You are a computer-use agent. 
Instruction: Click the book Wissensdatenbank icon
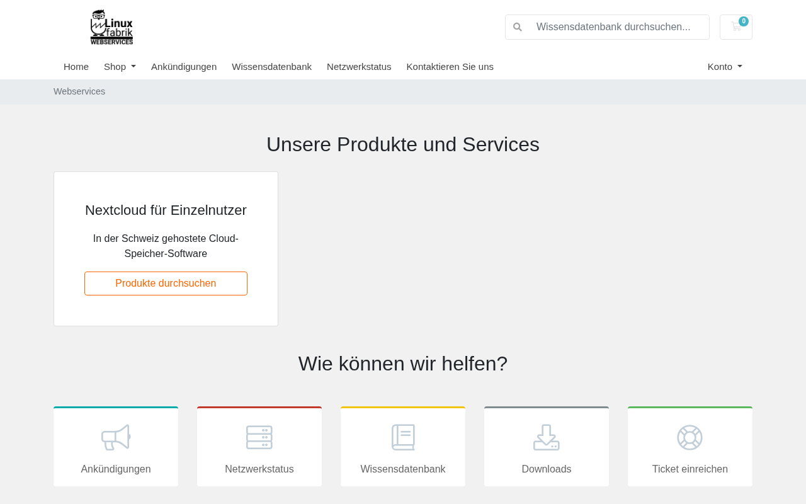tap(403, 437)
